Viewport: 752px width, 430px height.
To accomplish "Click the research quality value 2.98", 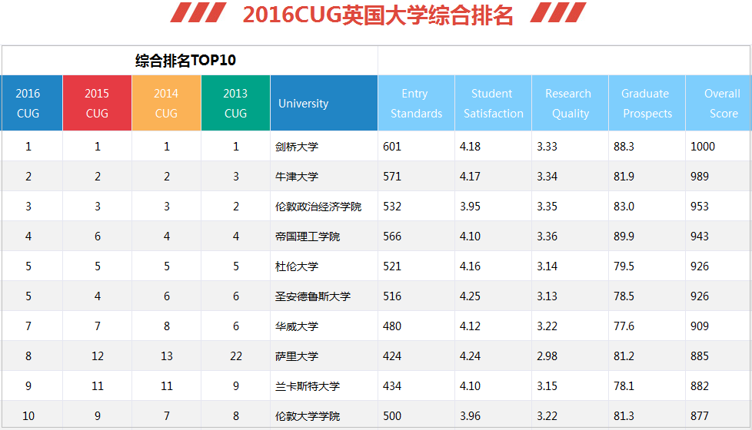I will (x=547, y=356).
